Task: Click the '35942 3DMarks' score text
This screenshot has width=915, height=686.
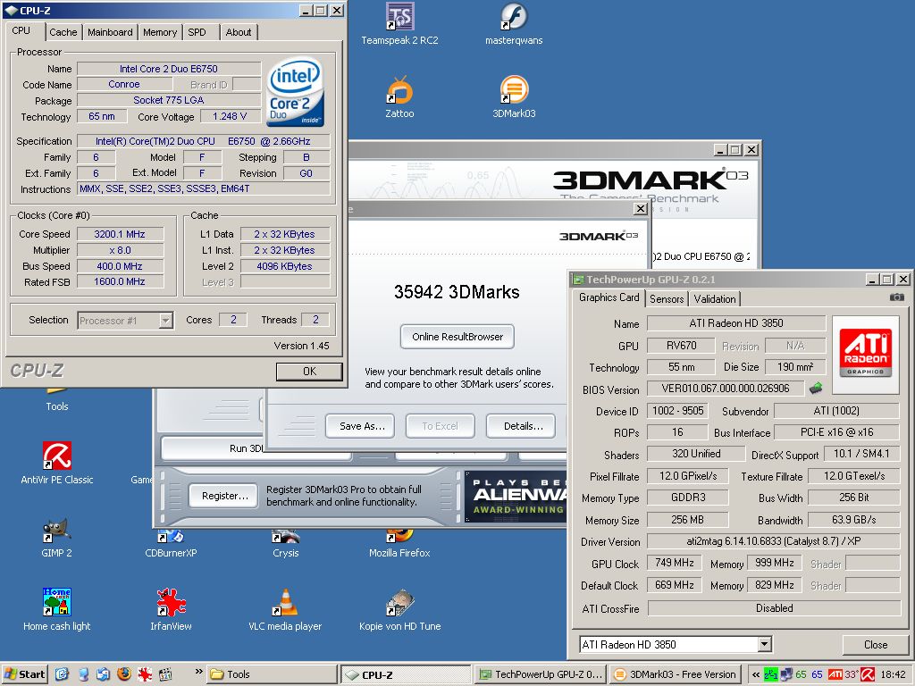Action: 457,292
